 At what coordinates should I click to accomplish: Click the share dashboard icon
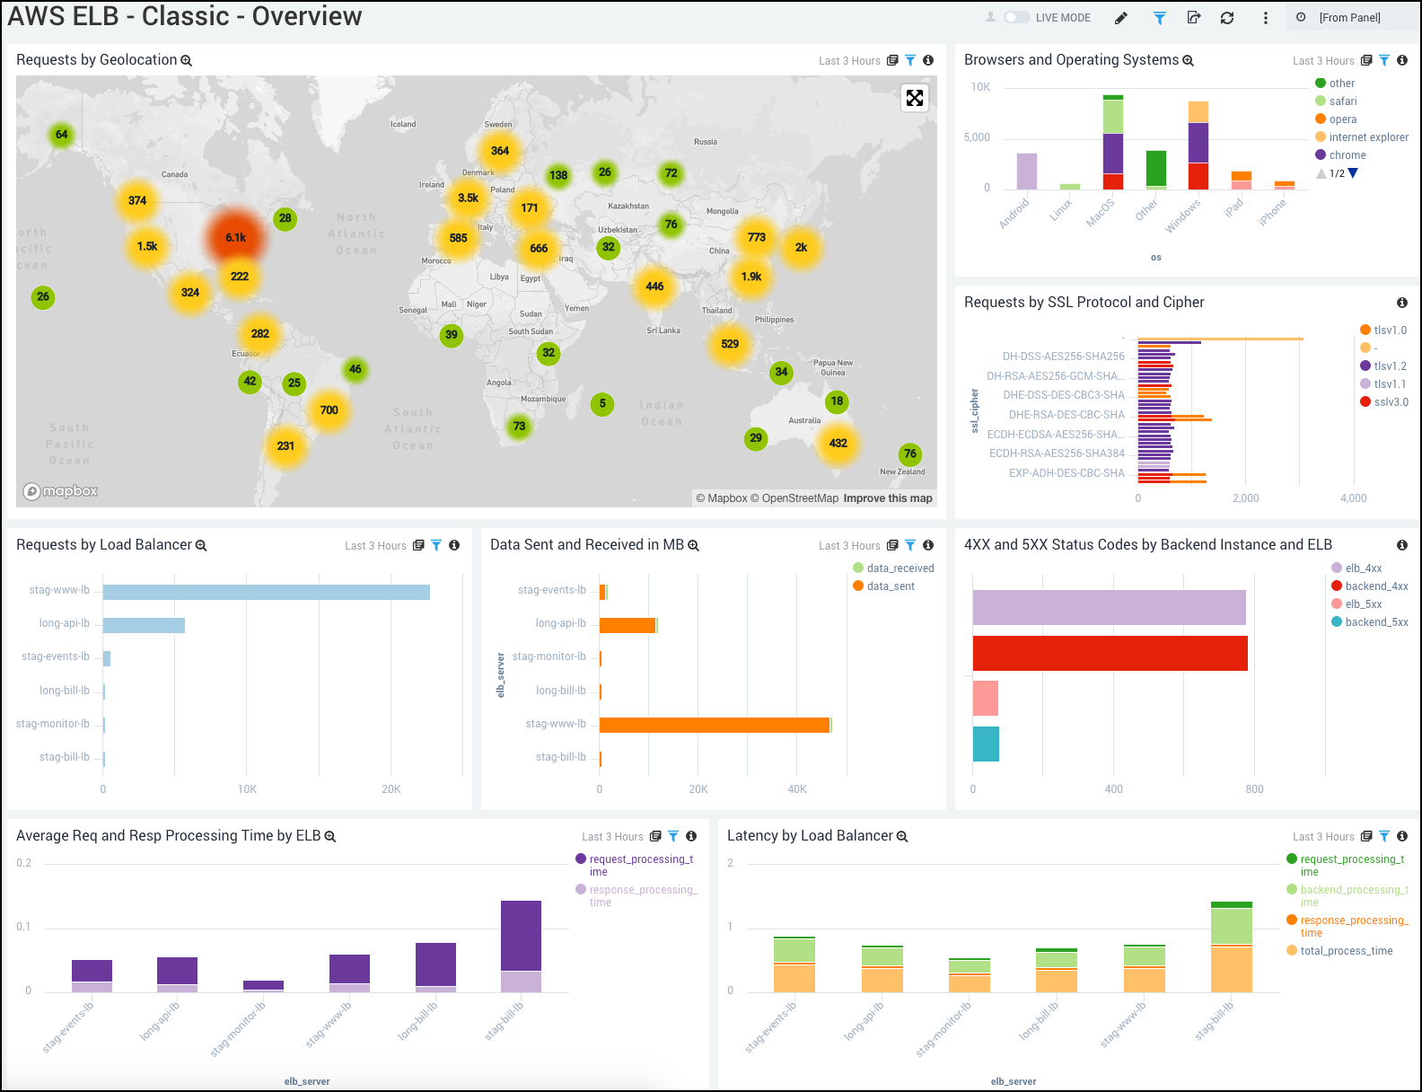pyautogui.click(x=1193, y=18)
